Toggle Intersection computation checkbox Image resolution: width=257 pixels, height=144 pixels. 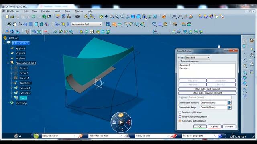(x=180, y=116)
